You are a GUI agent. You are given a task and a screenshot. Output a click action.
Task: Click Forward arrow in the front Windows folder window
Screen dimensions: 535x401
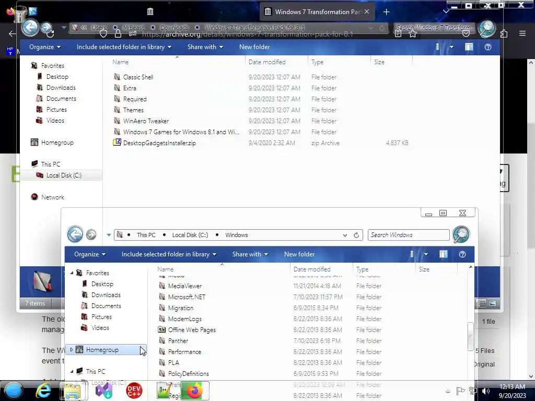click(91, 234)
